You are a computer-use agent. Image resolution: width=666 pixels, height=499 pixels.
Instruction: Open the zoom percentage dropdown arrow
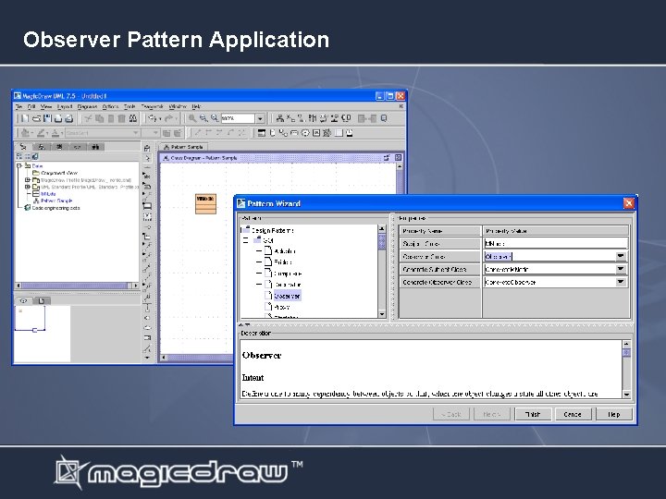click(260, 118)
